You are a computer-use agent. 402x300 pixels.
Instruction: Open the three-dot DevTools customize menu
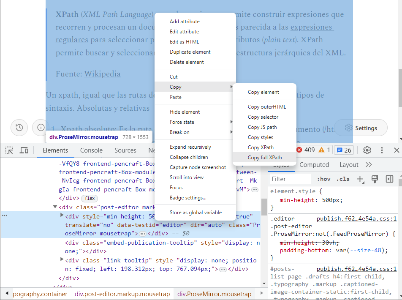[381, 150]
